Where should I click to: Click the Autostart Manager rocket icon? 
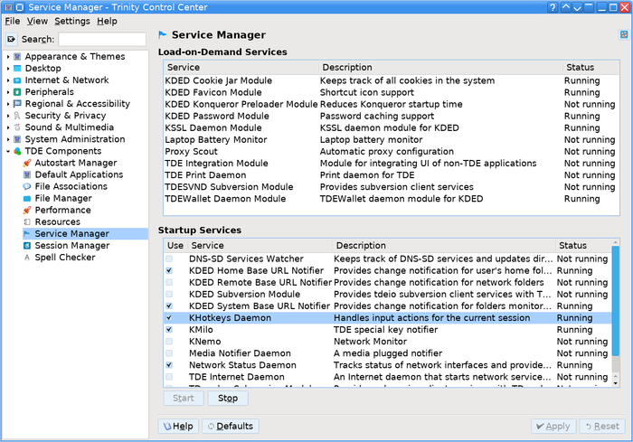coord(27,163)
